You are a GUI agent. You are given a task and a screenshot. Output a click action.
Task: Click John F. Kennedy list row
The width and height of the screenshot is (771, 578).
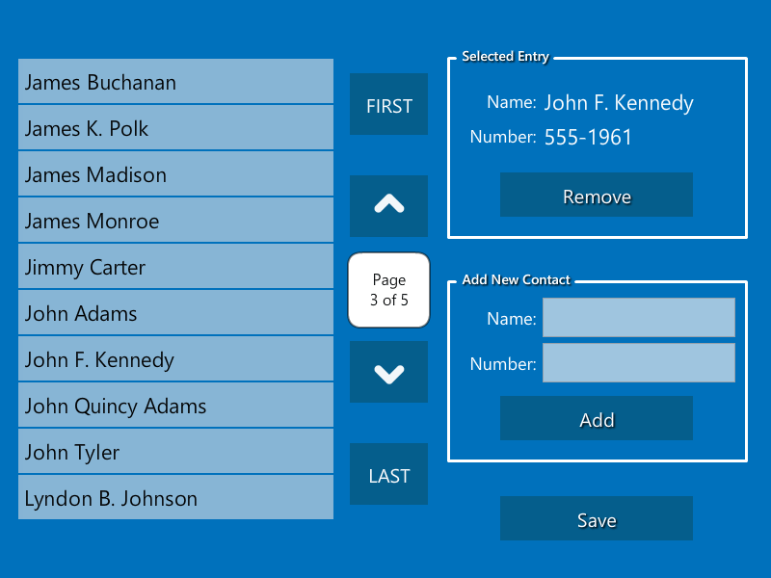(x=175, y=359)
